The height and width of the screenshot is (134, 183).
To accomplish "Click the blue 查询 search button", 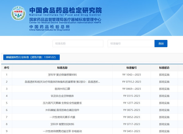I will [x=161, y=44].
